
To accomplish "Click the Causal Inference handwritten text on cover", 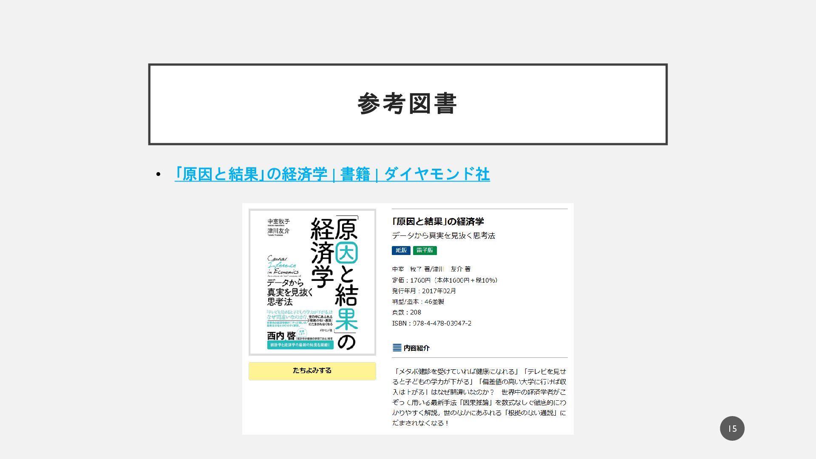I will 282,265.
